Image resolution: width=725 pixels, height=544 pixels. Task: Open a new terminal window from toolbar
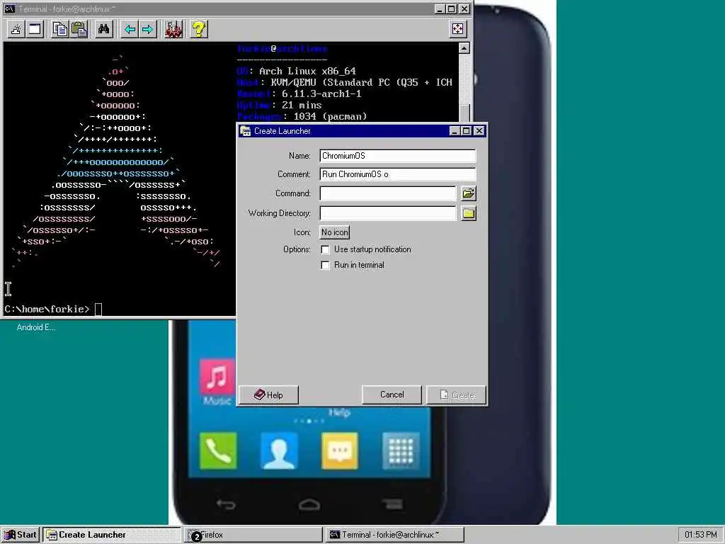click(x=35, y=29)
